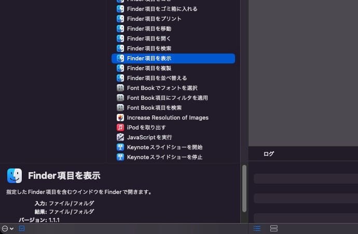Toggle the description panel checkbox button at bottom
Viewport: 358px width, 234px height.
click(22, 228)
